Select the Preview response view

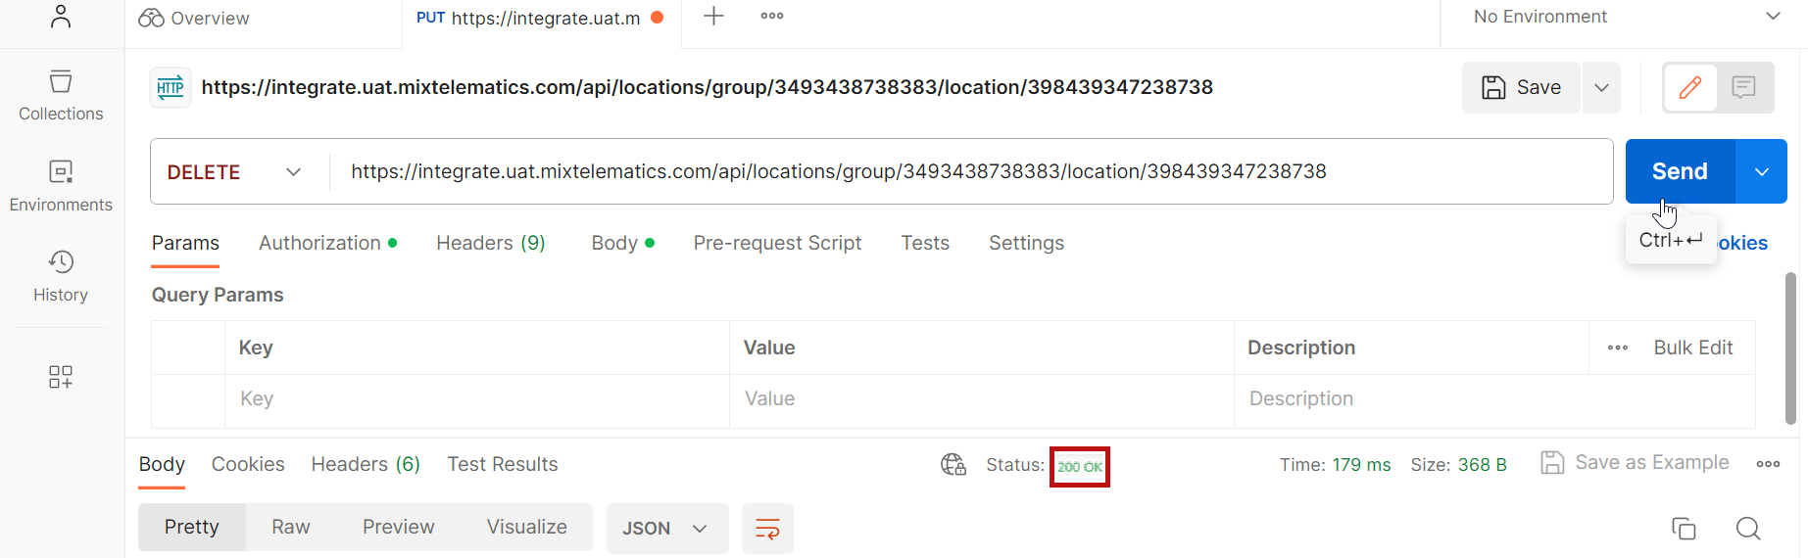coord(399,527)
